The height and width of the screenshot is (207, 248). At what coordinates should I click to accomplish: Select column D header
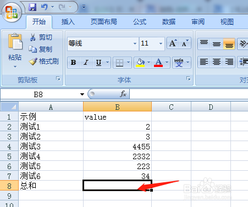click(211, 107)
